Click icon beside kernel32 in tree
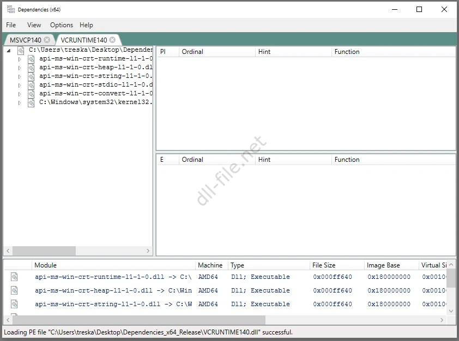The image size is (459, 341). [31, 103]
